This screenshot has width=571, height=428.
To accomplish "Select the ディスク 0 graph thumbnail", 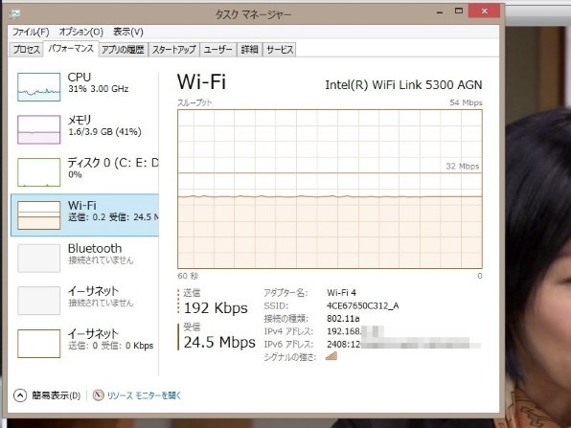I will [x=39, y=172].
